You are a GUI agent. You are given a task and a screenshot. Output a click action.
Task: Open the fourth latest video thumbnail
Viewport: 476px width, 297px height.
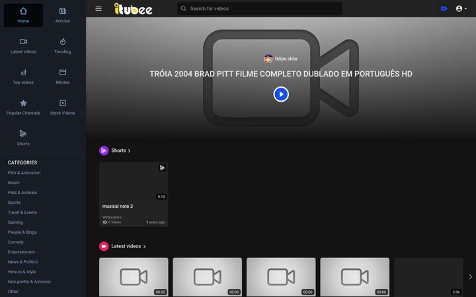click(355, 277)
